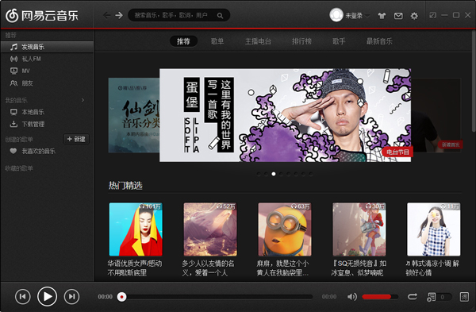The image size is (476, 312).
Task: Switch to the 主播电台 tab
Action: pyautogui.click(x=258, y=41)
